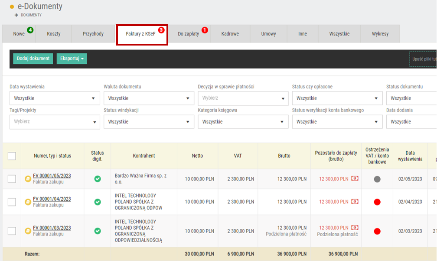Image resolution: width=437 pixels, height=261 pixels.
Task: Open invoice link FV 00001/04/2023
Action: point(52,199)
